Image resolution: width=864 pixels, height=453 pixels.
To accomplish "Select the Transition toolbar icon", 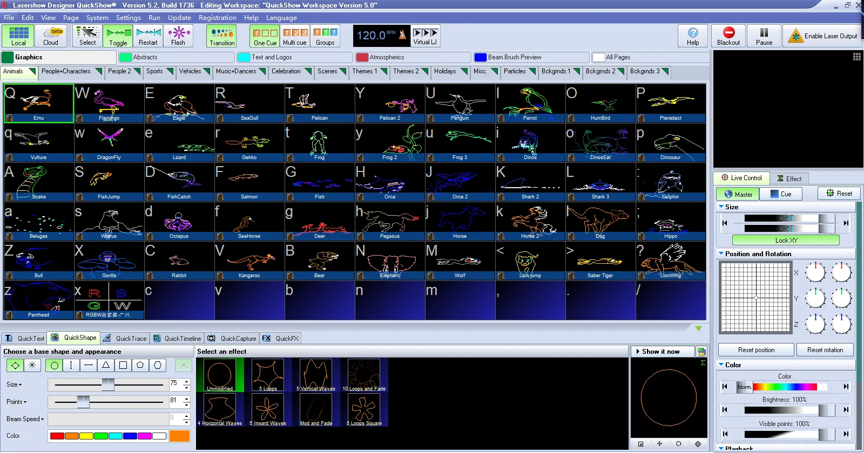I will (x=222, y=36).
